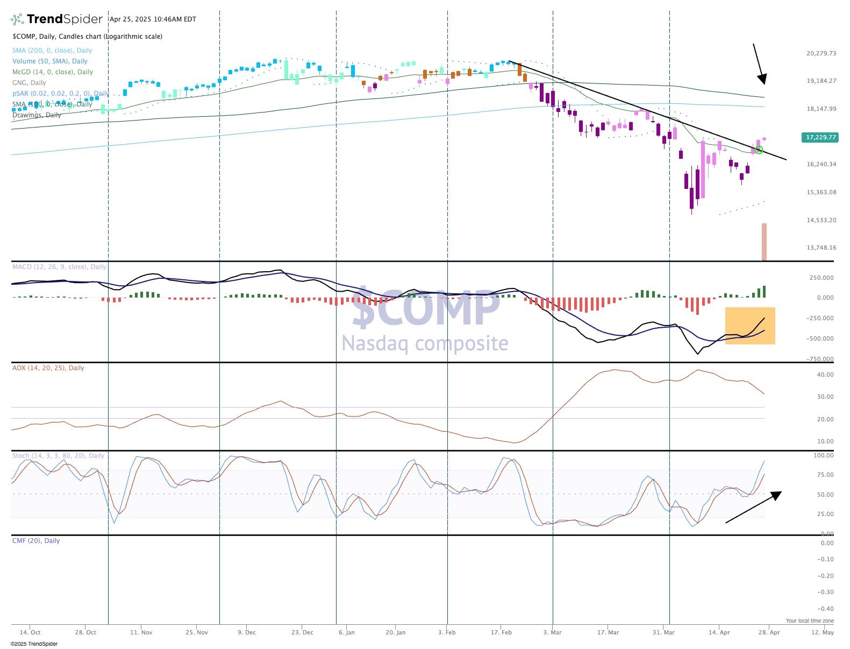Click the pink volume bar at the right edge
The width and height of the screenshot is (850, 649).
(x=764, y=242)
